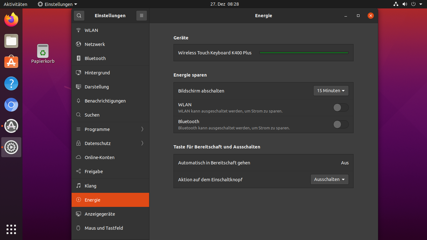Click Aktivitäten in the top bar
The width and height of the screenshot is (427, 240).
pos(15,4)
